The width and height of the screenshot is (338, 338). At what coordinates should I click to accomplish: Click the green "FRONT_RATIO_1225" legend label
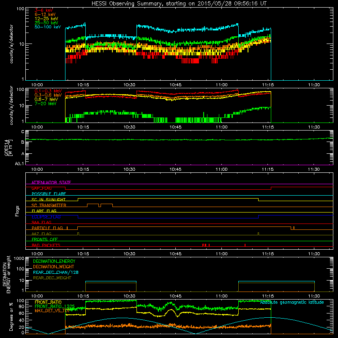(x=55, y=306)
